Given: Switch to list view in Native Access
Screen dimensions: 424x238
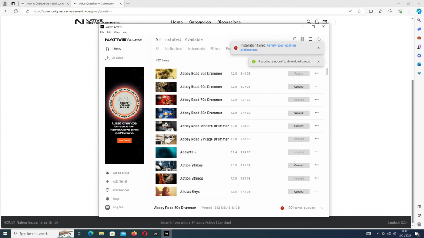Looking at the screenshot, I should [x=311, y=39].
